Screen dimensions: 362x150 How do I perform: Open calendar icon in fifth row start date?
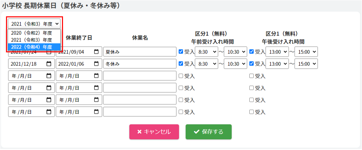click(49, 100)
